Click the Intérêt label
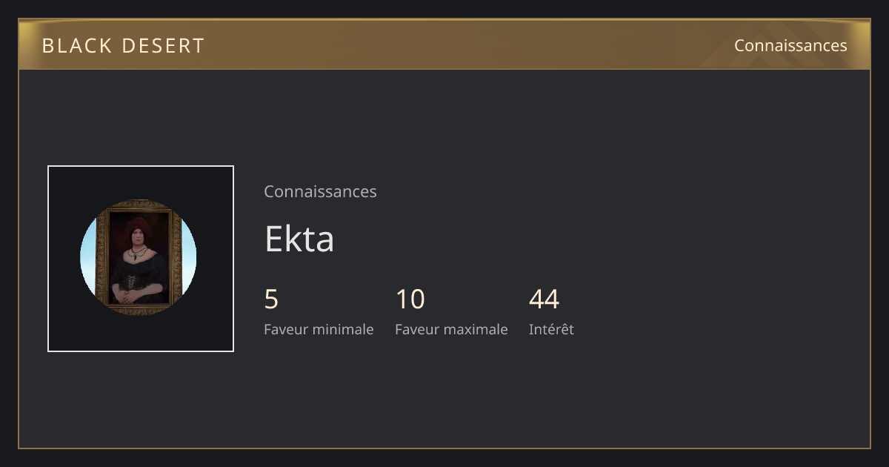 click(x=551, y=329)
